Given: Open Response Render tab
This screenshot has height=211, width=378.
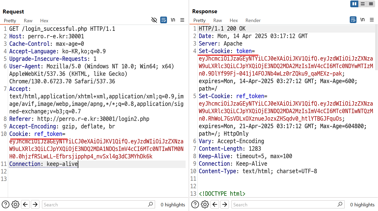Looking at the screenshot, I should click(253, 20).
